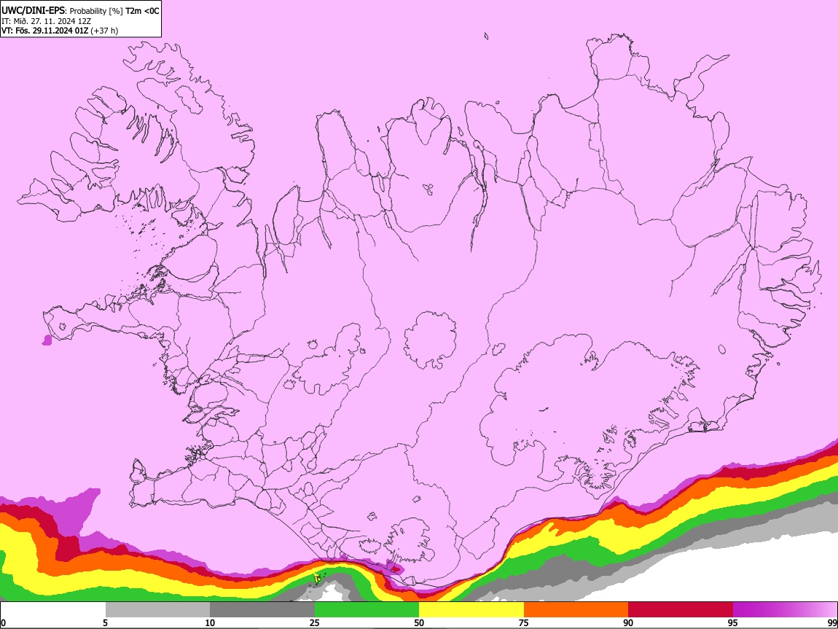Click the 'IT: Mið. 27. 11. 2024 12Z' line
This screenshot has height=629, width=838.
pyautogui.click(x=46, y=21)
